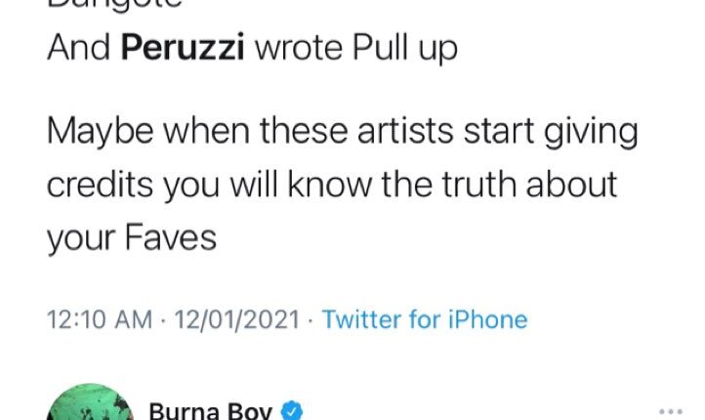
Task: Click the Twitter for iPhone source link
Action: coord(425,319)
